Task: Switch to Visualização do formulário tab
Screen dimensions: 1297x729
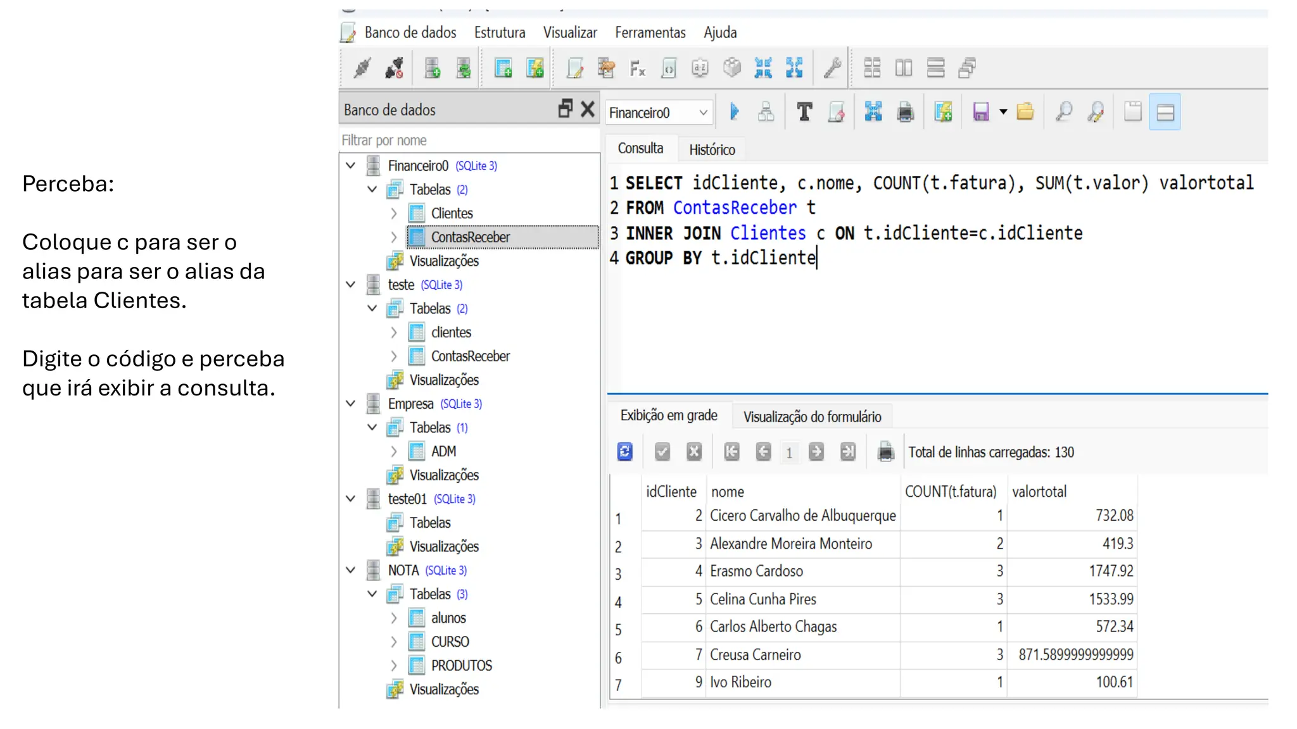Action: coord(812,416)
